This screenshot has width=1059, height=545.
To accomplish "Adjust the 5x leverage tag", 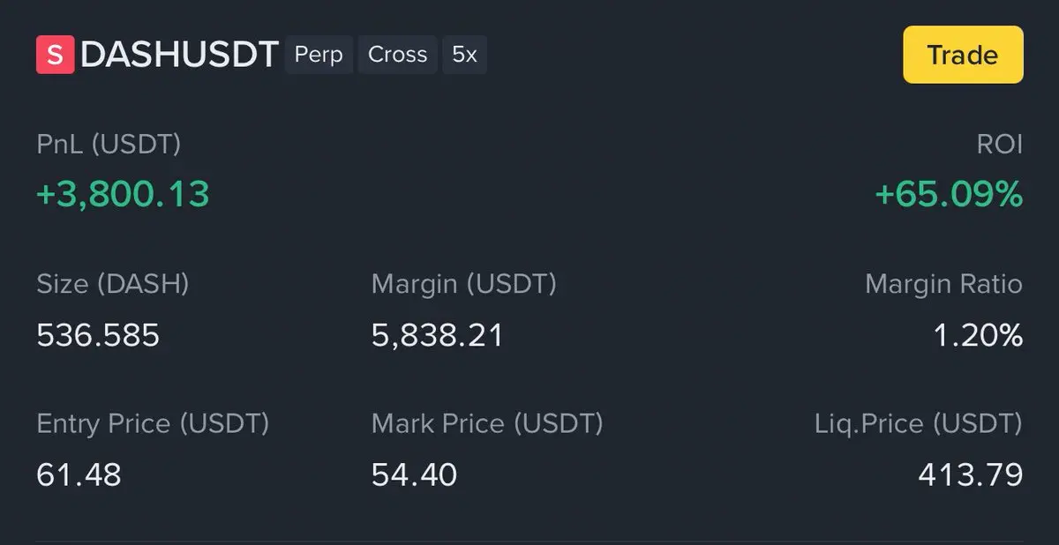I will (464, 55).
